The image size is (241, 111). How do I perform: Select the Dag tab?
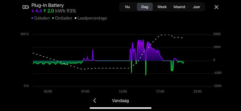tap(145, 7)
